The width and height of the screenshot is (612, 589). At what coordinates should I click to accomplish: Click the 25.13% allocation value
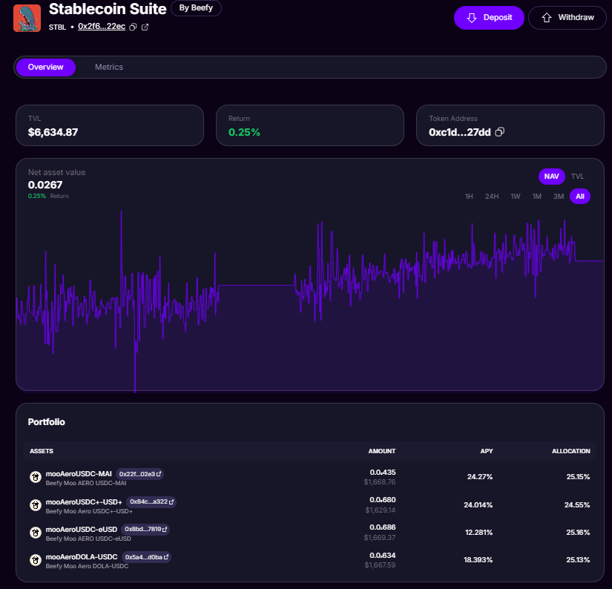pos(578,560)
